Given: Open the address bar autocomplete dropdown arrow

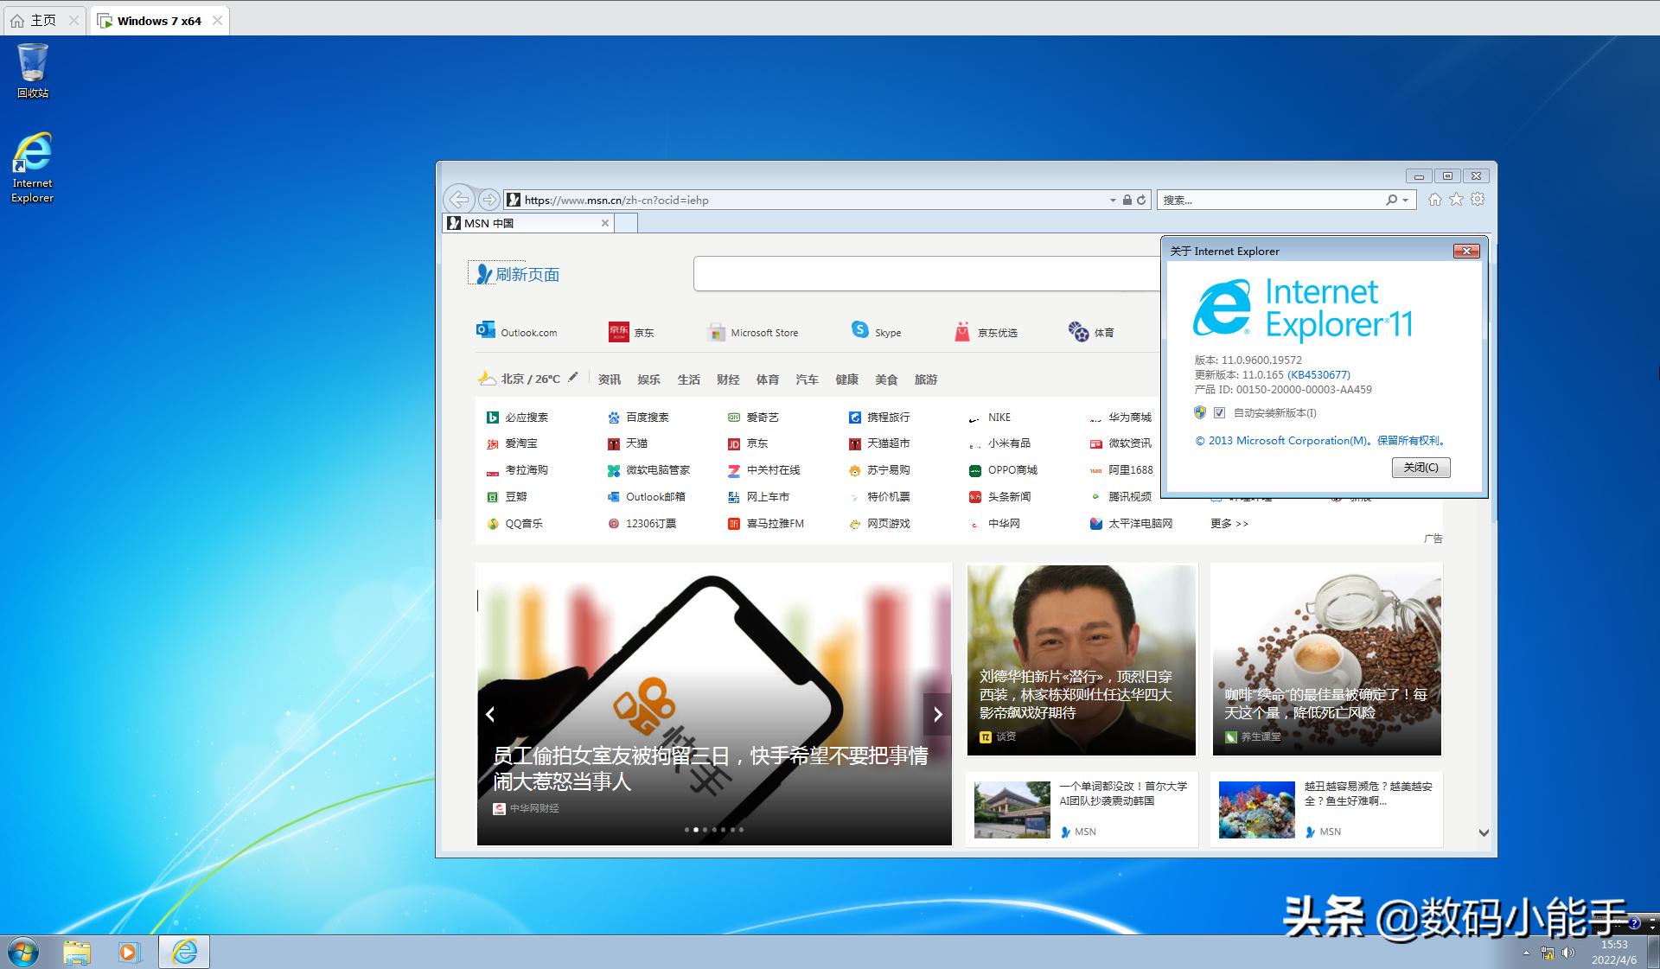Looking at the screenshot, I should coord(1113,200).
